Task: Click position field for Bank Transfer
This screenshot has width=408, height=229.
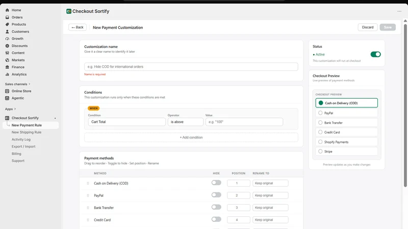Action: tap(239, 208)
